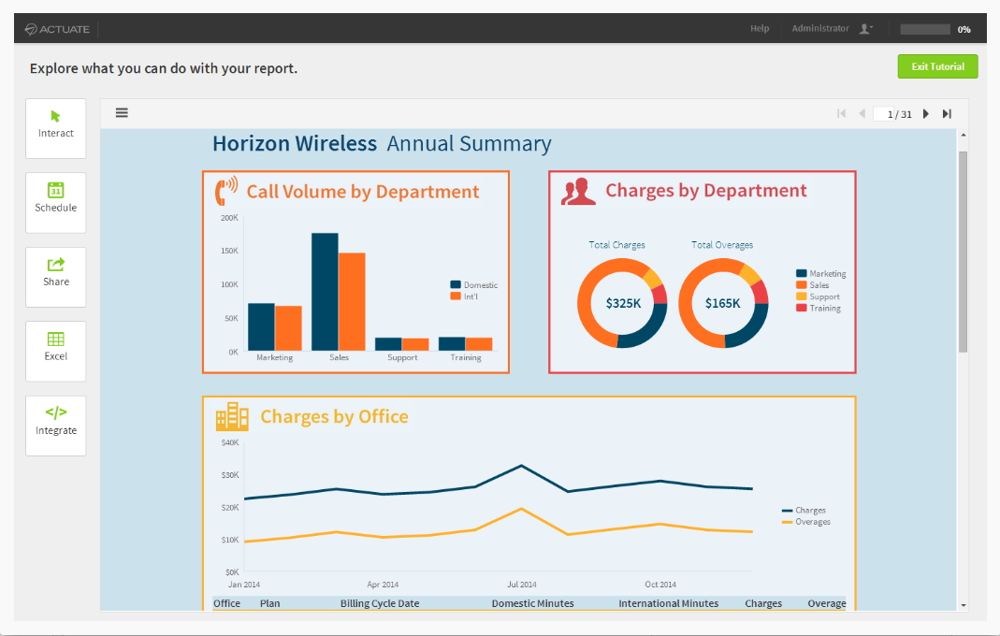Click the Call Volume by Department heading
Screen dimensions: 1000x636
[x=362, y=192]
